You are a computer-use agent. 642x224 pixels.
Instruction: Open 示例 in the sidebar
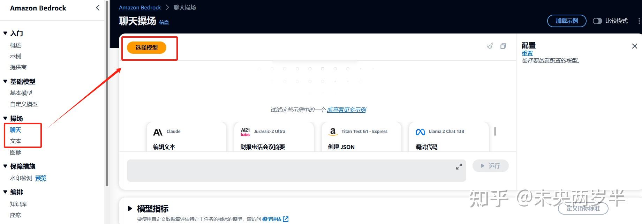pos(16,56)
